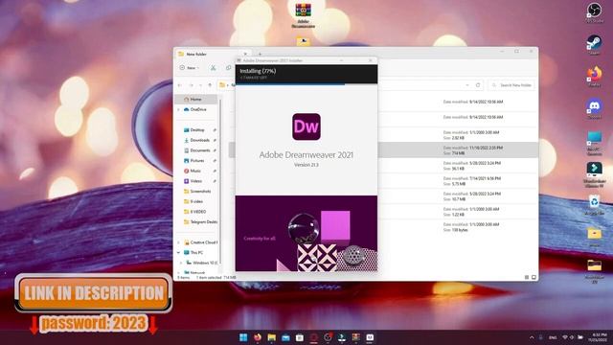Open the Music quick access folder
This screenshot has width=613, height=345.
coord(195,171)
